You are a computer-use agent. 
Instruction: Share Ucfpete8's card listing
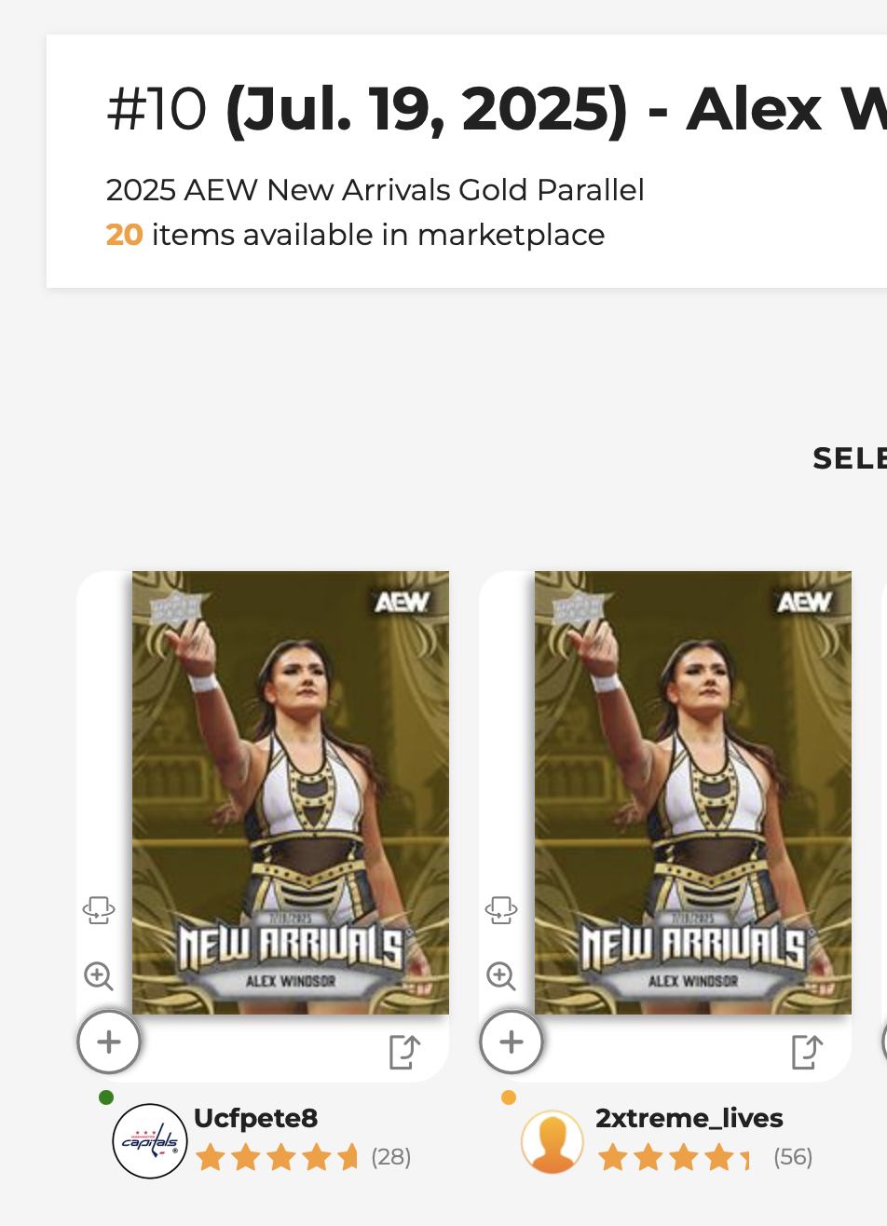point(404,1052)
